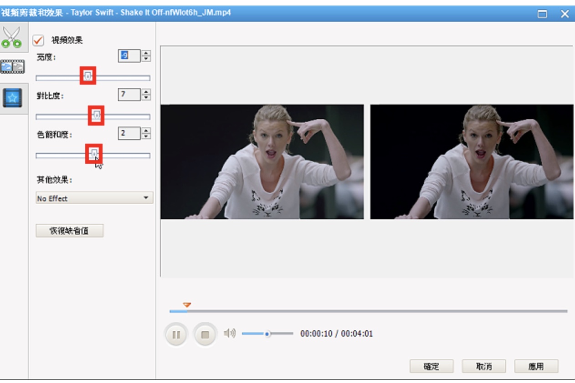Click the 取消 cancel button
This screenshot has height=383, width=575.
tap(484, 366)
